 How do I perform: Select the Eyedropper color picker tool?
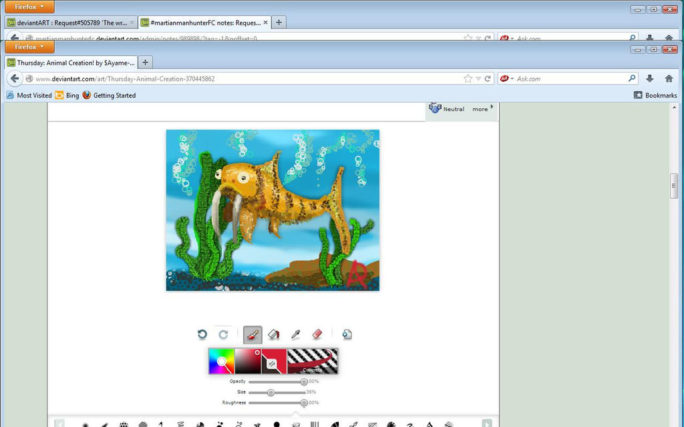pyautogui.click(x=296, y=334)
